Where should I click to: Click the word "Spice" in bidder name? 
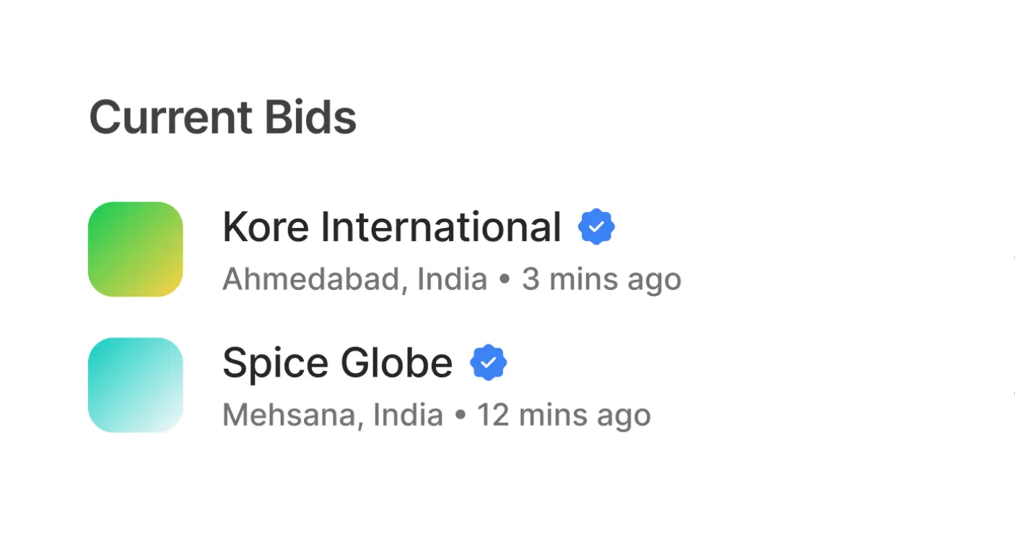[x=275, y=363]
